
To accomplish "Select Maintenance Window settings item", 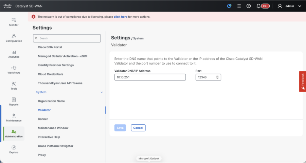I will (x=53, y=128).
